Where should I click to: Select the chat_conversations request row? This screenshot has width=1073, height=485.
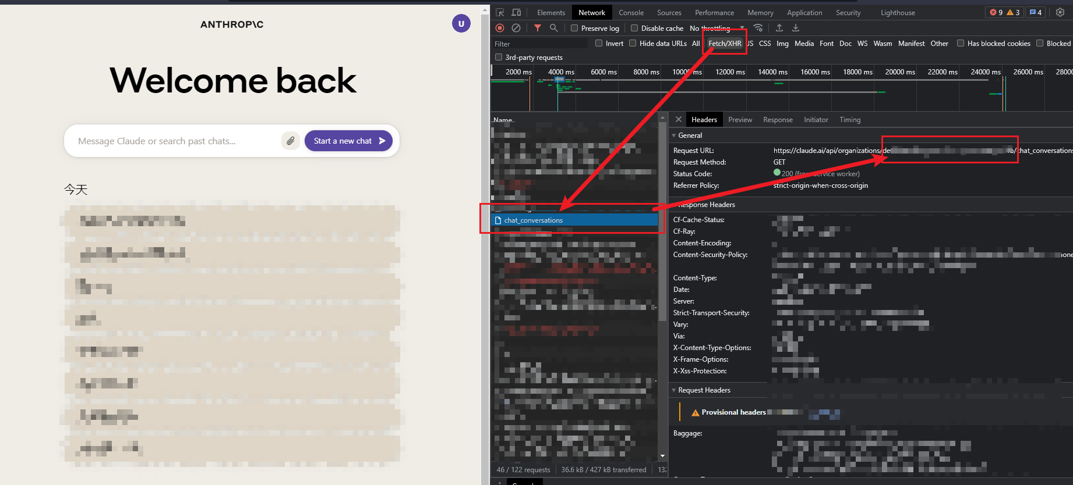pos(574,220)
